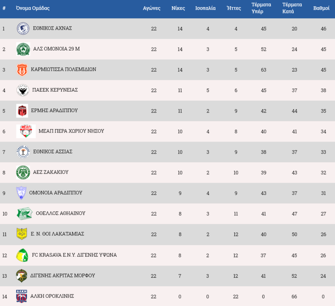Image resolution: width=335 pixels, height=306 pixels.
Task: Sort by the # rank column header
Action: click(x=4, y=8)
